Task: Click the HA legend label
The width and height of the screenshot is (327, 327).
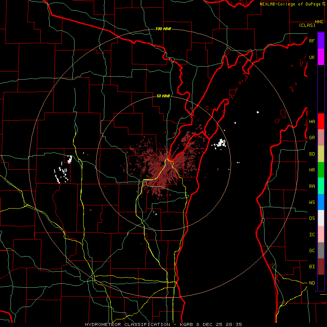Action: (312, 122)
